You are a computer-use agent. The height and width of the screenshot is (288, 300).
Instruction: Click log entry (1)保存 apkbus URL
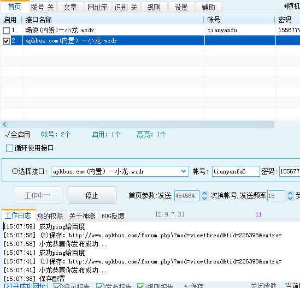143,261
